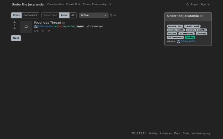Click the Next page button
The width and height of the screenshot is (223, 139).
[x=16, y=38]
